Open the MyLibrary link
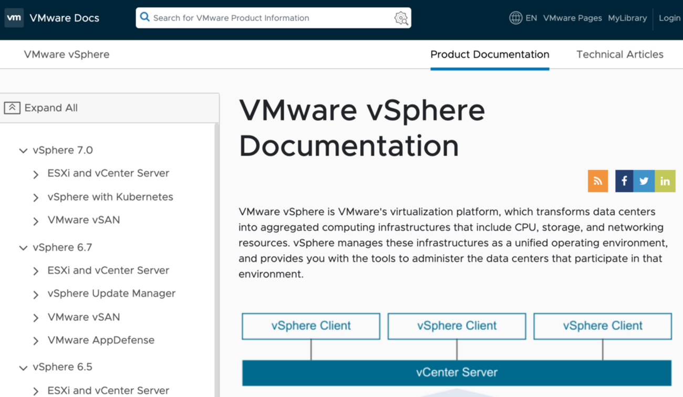This screenshot has height=397, width=683. [x=627, y=18]
